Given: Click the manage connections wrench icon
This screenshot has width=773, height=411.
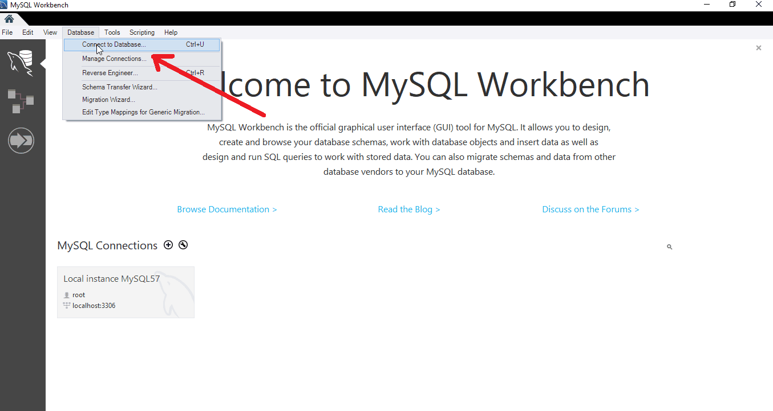Looking at the screenshot, I should pyautogui.click(x=183, y=245).
